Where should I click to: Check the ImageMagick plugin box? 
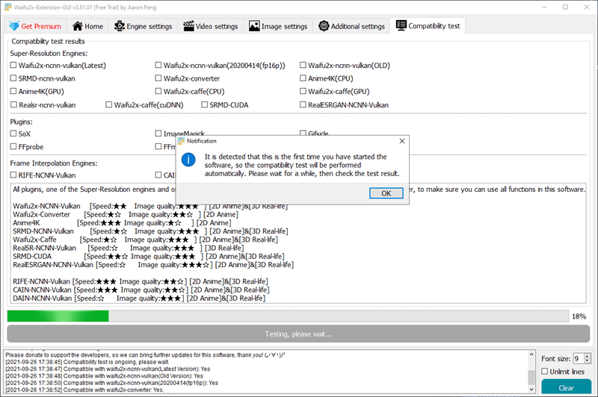pyautogui.click(x=158, y=134)
